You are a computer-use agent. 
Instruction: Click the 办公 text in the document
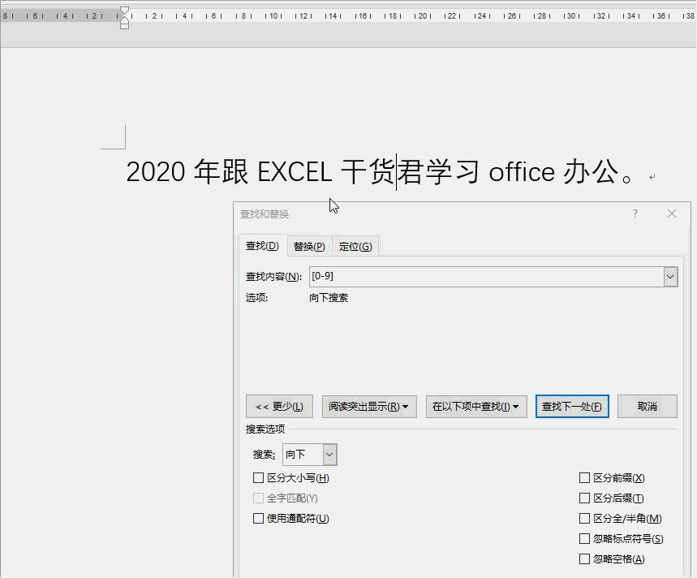[592, 172]
